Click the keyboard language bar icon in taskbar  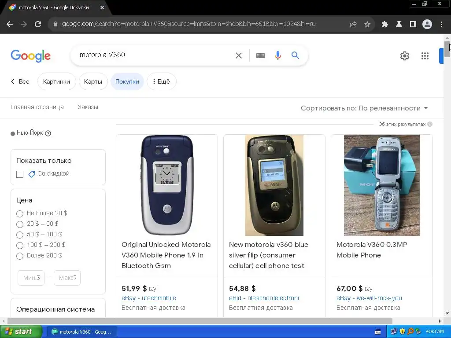[378, 332]
